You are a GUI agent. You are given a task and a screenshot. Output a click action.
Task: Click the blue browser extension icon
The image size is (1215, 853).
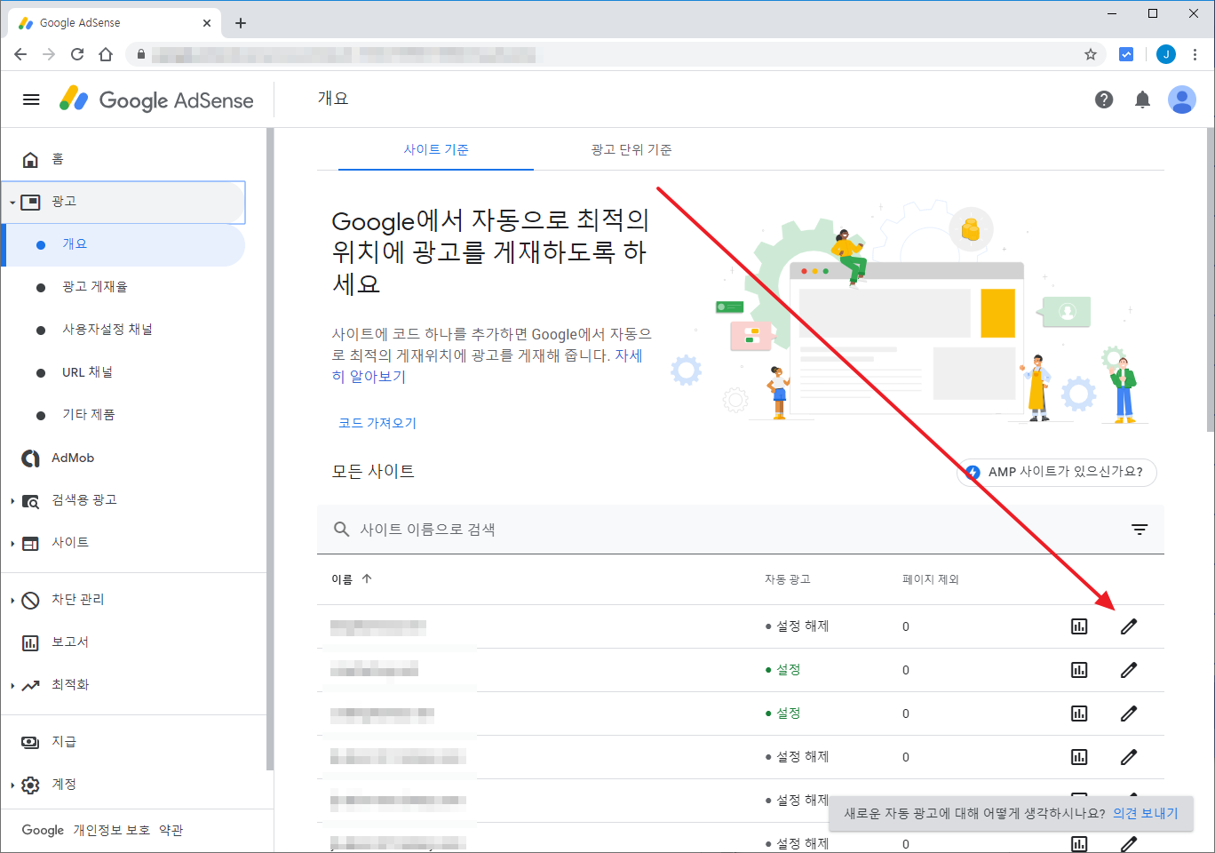[x=1126, y=54]
